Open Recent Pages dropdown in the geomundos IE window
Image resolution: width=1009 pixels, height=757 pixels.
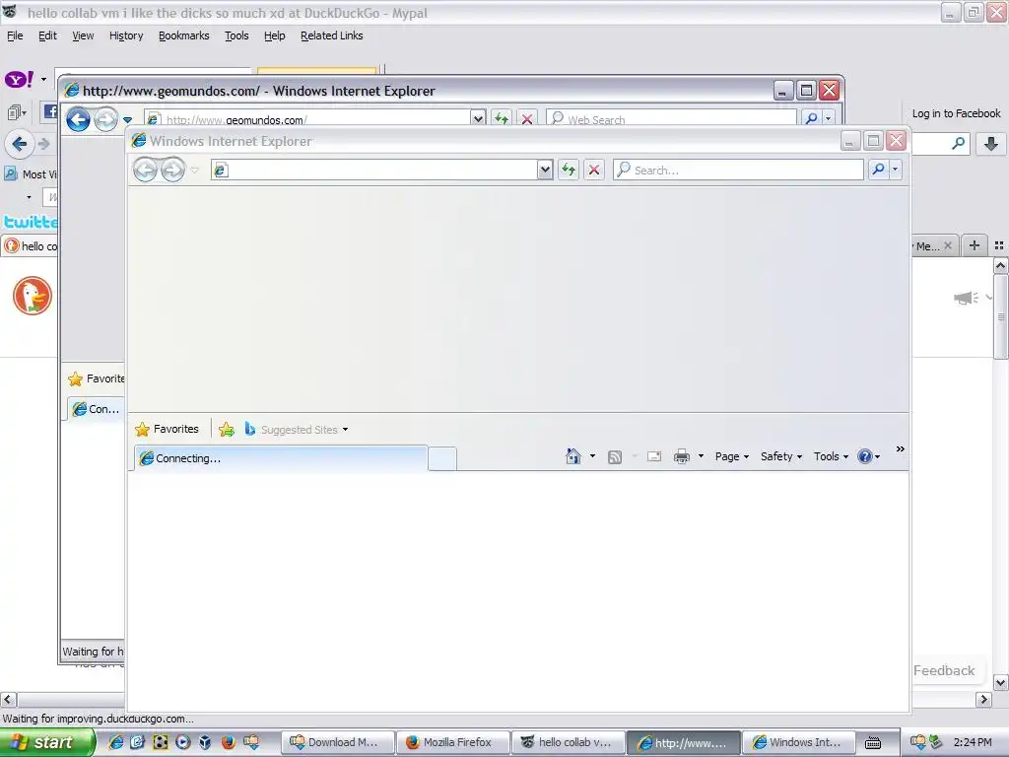pyautogui.click(x=127, y=119)
